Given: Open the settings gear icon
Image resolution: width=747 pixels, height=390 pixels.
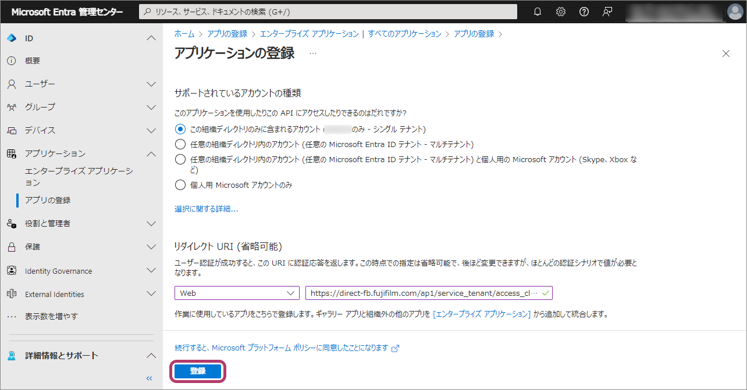Looking at the screenshot, I should coord(561,12).
